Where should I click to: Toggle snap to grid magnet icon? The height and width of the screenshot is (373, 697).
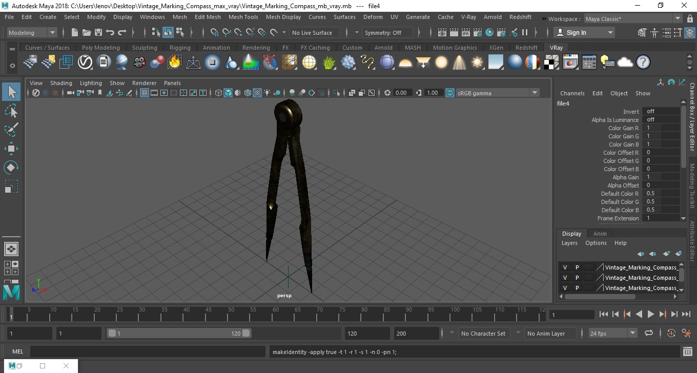click(x=215, y=32)
